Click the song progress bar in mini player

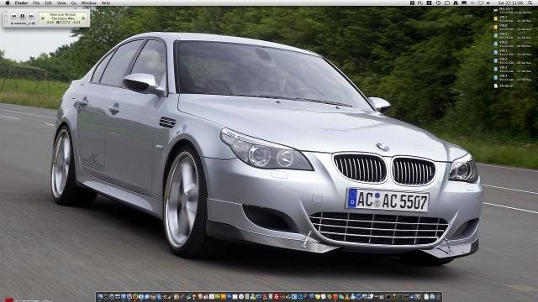tap(64, 23)
